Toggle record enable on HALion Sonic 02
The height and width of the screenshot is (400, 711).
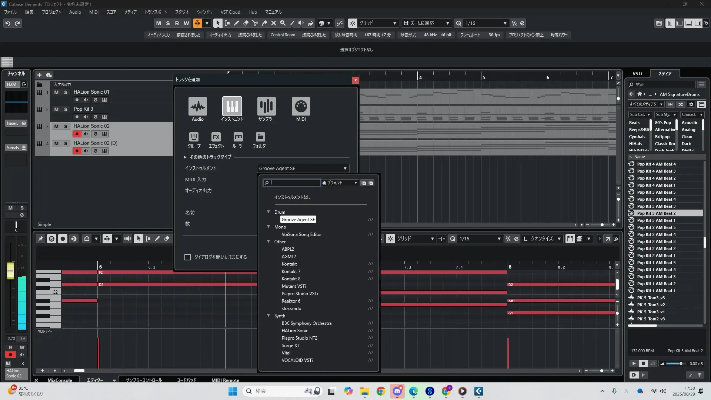[x=77, y=134]
